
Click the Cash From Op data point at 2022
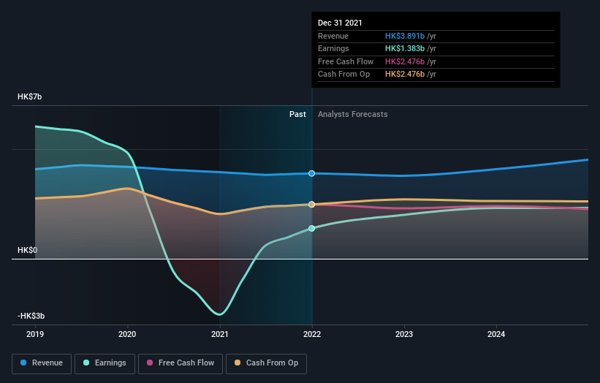point(312,205)
